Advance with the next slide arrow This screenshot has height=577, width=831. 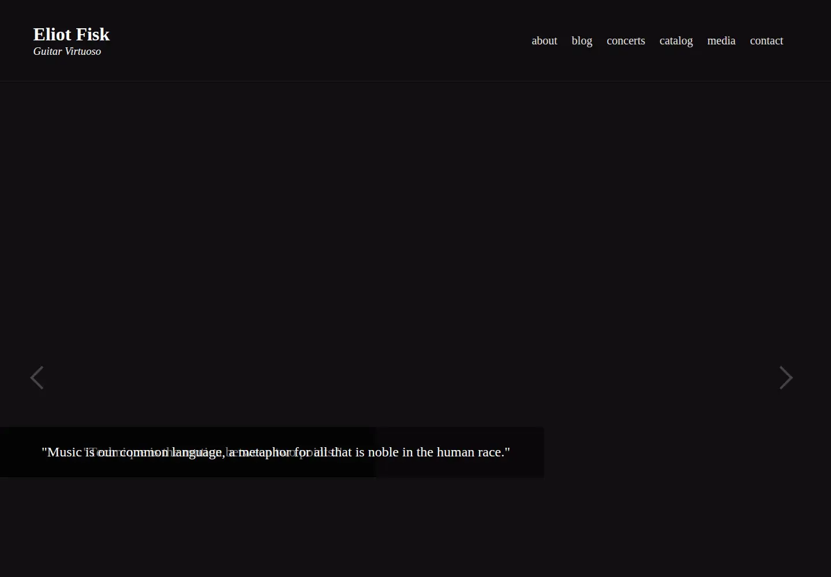(786, 378)
